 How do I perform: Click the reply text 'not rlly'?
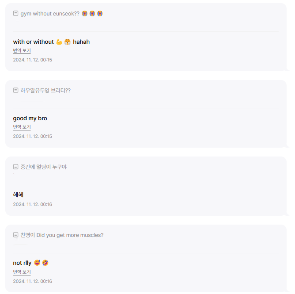[22, 263]
